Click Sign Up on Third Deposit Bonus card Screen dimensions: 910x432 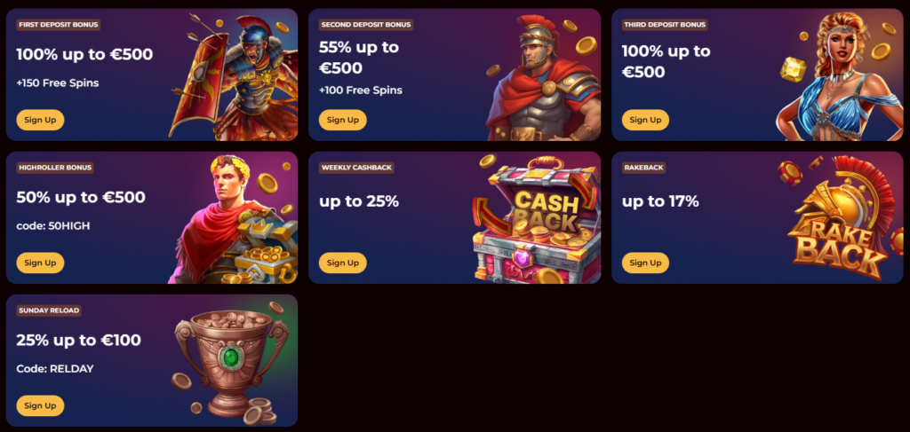coord(645,120)
